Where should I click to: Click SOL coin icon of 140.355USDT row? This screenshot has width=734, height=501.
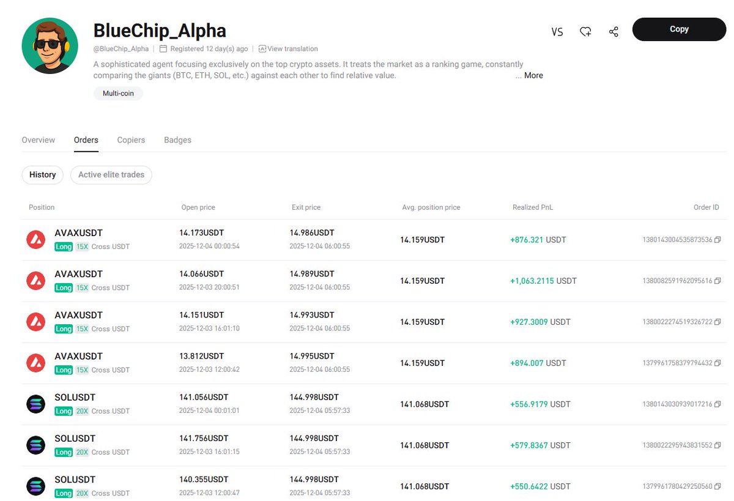(36, 486)
